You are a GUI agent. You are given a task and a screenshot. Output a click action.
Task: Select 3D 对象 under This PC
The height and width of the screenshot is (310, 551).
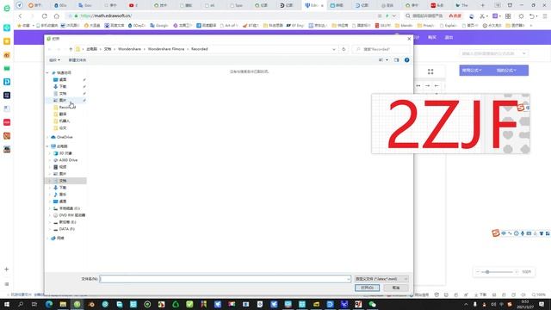click(x=63, y=153)
